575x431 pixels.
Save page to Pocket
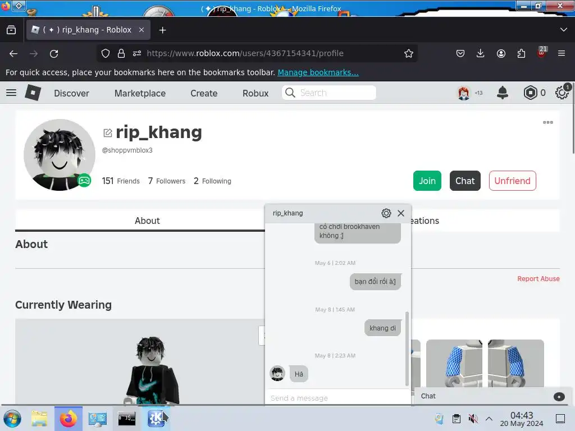click(460, 53)
